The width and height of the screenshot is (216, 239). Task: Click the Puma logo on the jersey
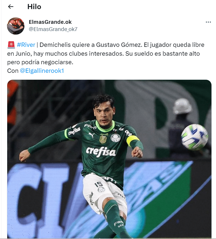click(x=91, y=135)
